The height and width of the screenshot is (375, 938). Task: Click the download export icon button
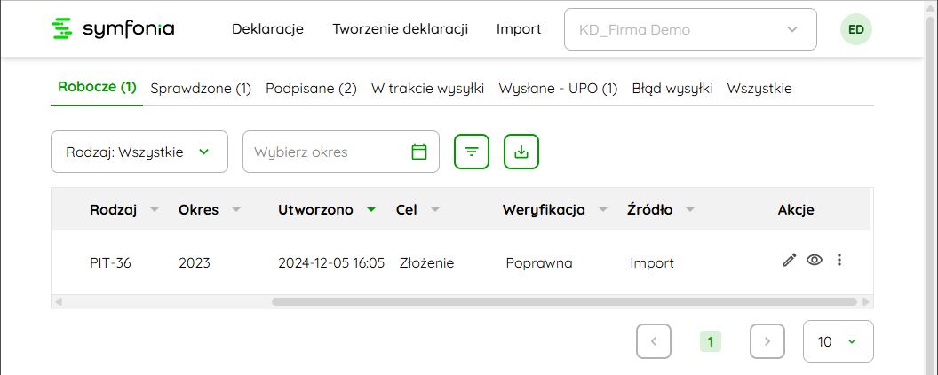[x=521, y=152]
